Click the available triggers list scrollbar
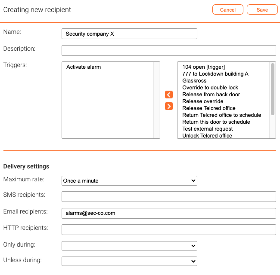This screenshot has height=275, width=280. [273, 89]
